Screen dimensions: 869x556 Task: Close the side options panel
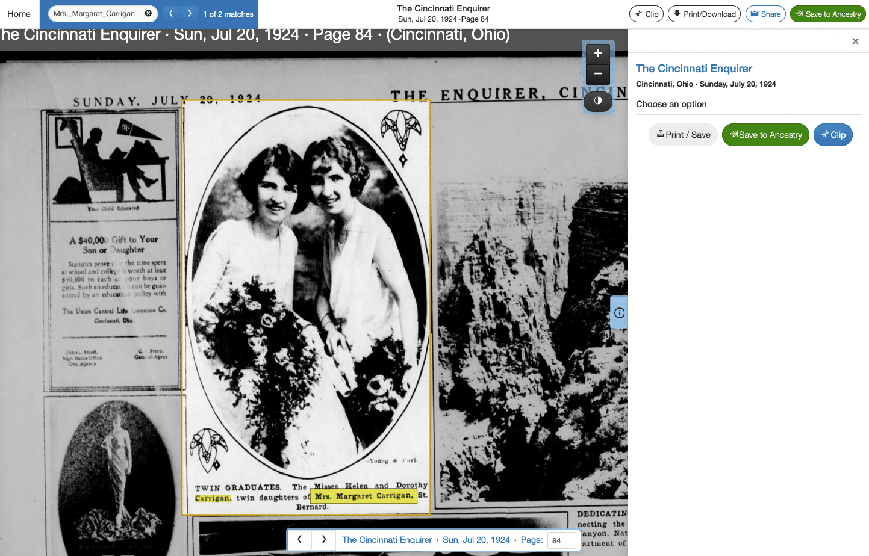855,41
